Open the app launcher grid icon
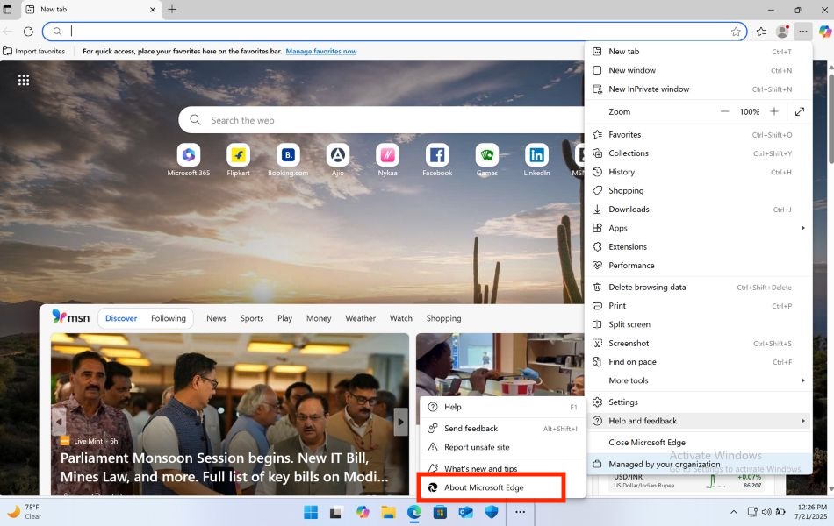Image resolution: width=834 pixels, height=526 pixels. (24, 80)
